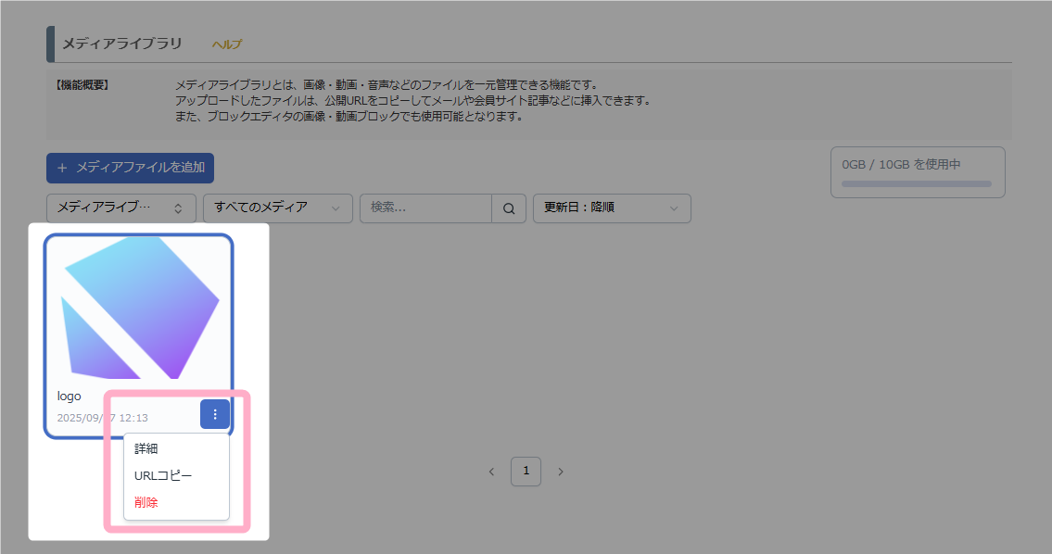
Task: Go to the previous page arrow
Action: pyautogui.click(x=492, y=472)
